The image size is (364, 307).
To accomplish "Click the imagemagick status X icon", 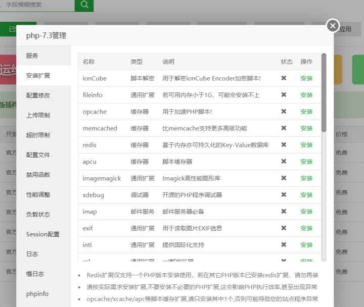I will coord(284,178).
